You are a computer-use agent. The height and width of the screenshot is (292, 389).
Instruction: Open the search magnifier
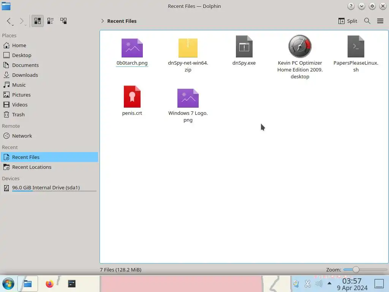point(367,21)
